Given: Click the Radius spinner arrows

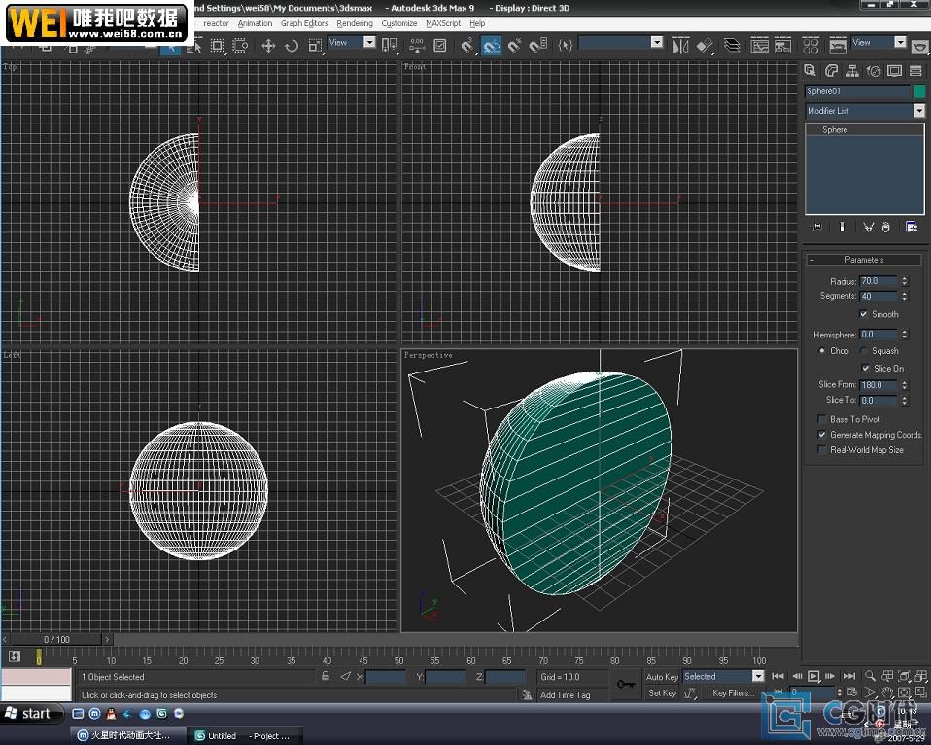Looking at the screenshot, I should (905, 282).
